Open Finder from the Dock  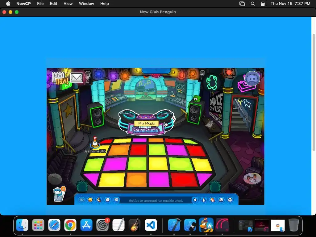click(x=22, y=225)
